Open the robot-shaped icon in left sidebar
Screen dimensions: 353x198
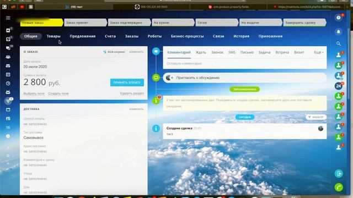pyautogui.click(x=8, y=92)
